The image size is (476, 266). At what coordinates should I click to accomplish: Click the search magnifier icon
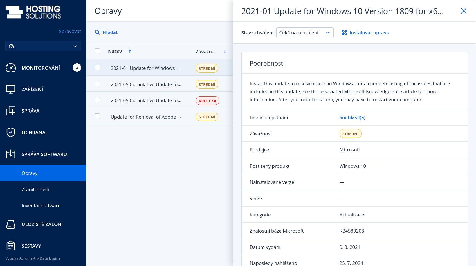click(97, 32)
